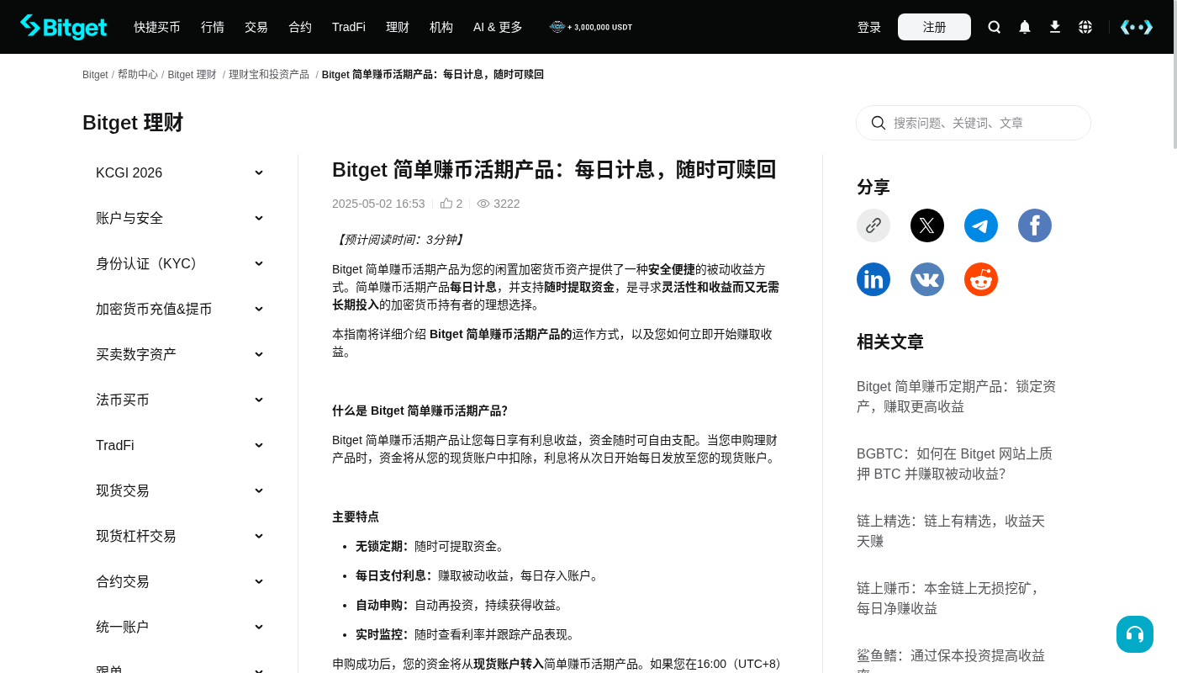Expand KCGI 2026 section
Image resolution: width=1177 pixels, height=673 pixels.
(x=180, y=172)
